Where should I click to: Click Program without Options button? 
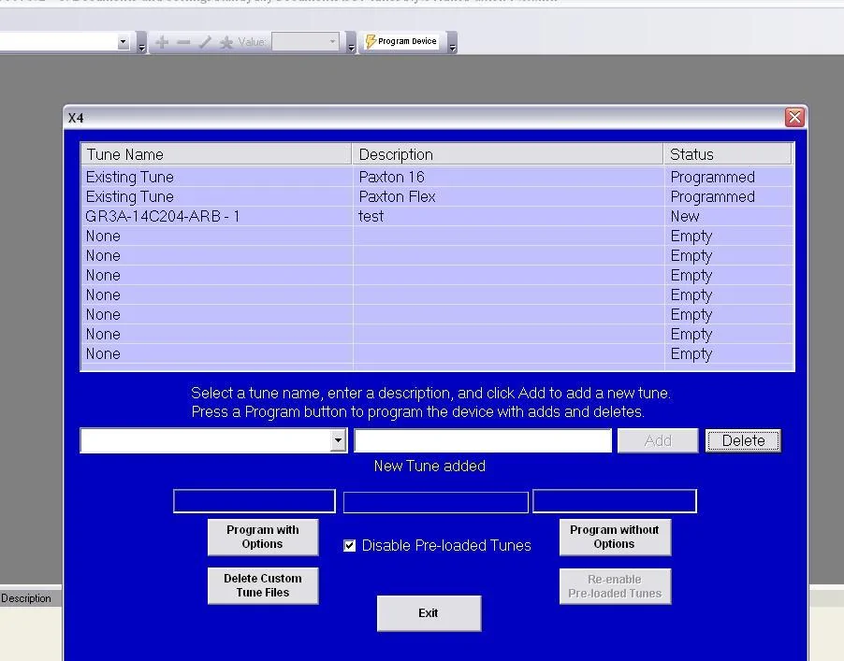(615, 537)
